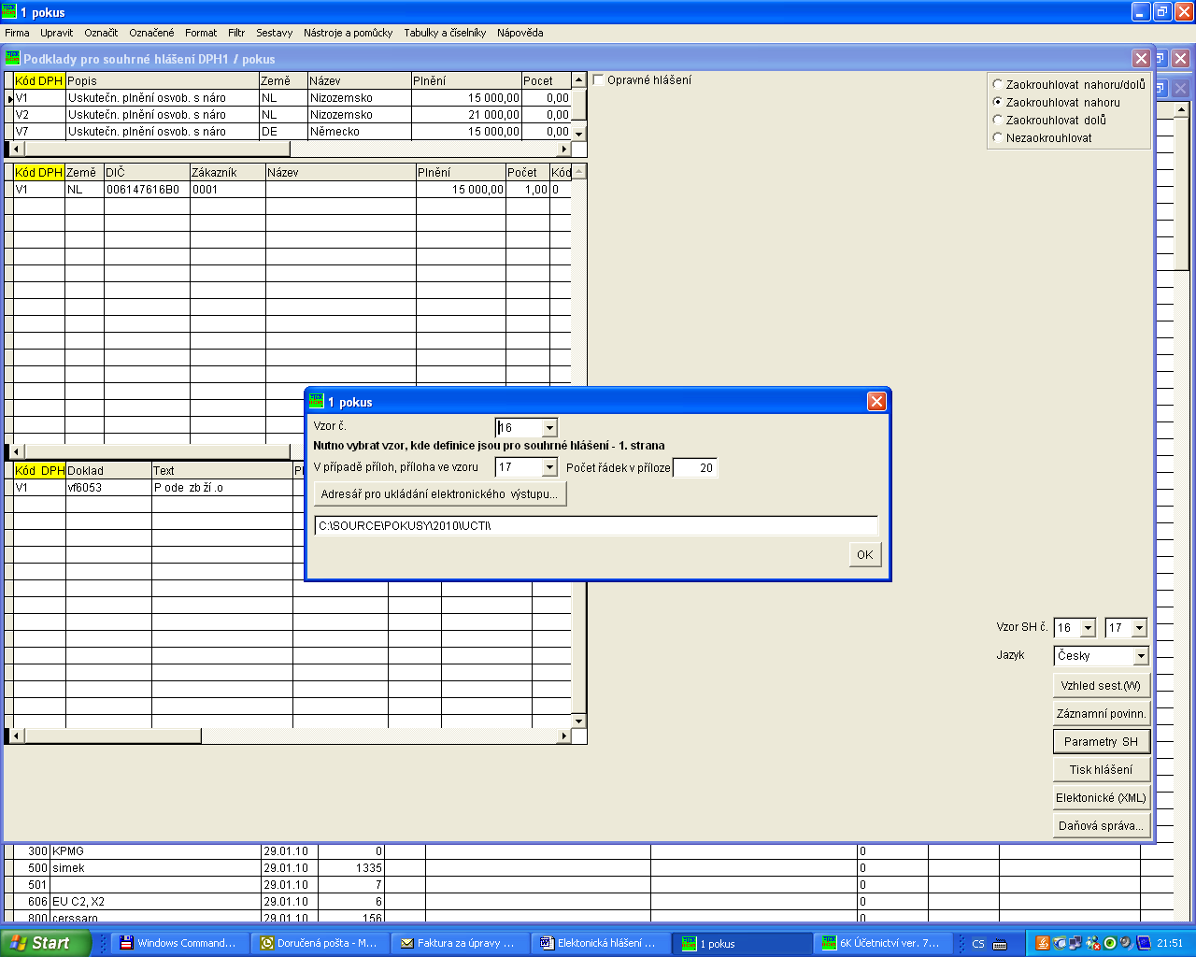The image size is (1196, 957).
Task: Expand Vzor SH dropdown showing 17
Action: (1139, 628)
